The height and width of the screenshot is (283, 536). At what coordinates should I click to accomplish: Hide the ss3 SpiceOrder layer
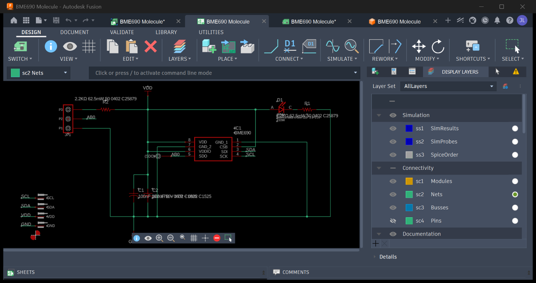(x=393, y=155)
